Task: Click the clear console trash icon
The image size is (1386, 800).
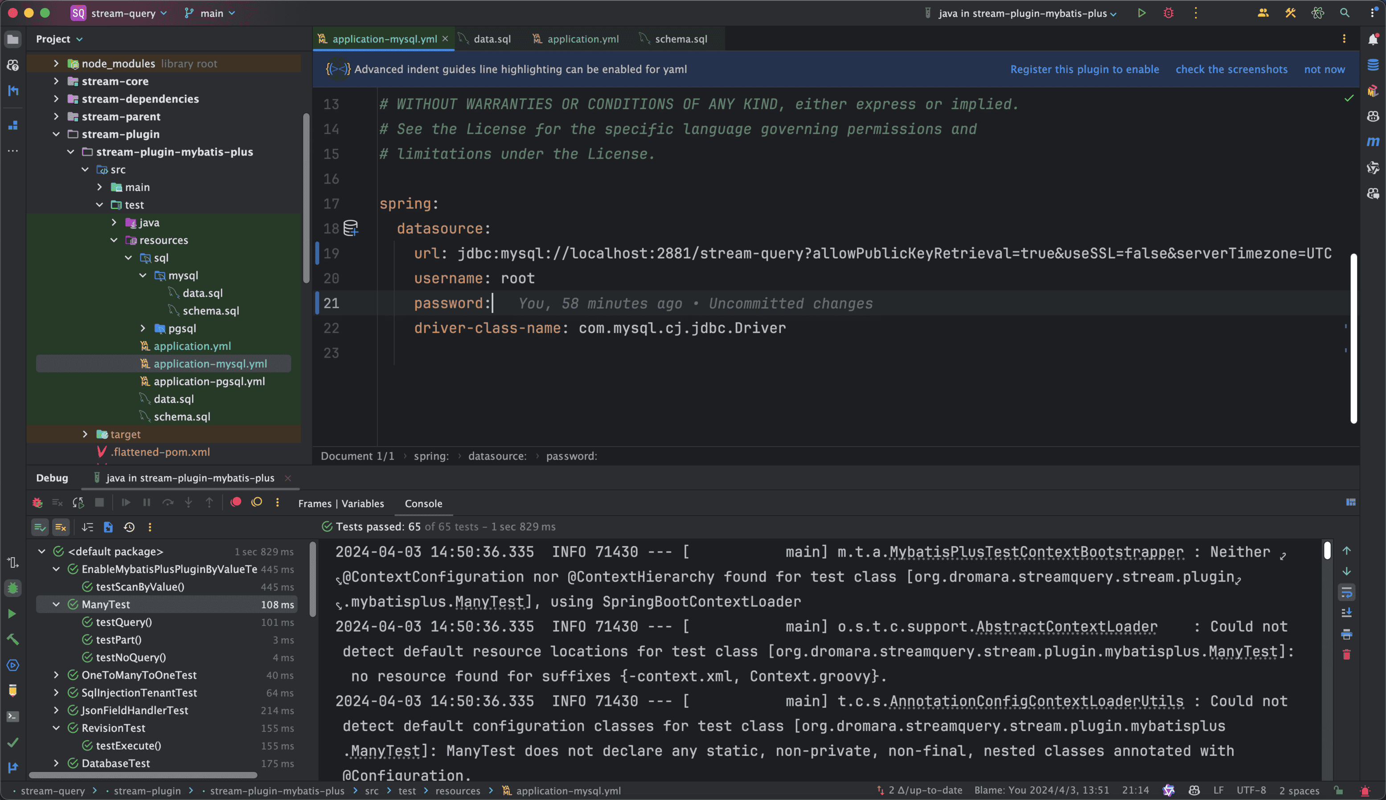Action: point(1346,655)
